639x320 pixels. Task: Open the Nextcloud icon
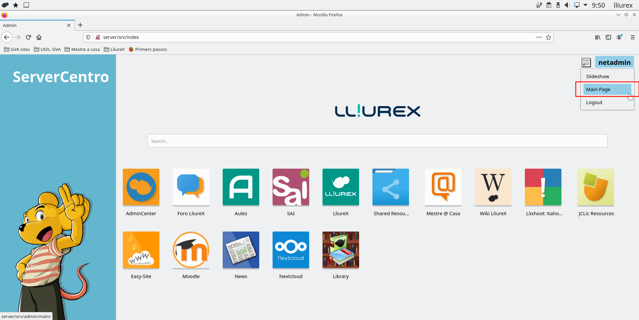coord(291,250)
